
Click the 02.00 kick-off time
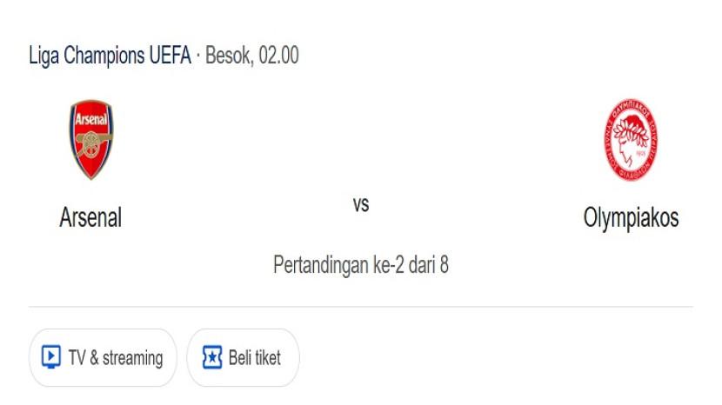(x=278, y=56)
